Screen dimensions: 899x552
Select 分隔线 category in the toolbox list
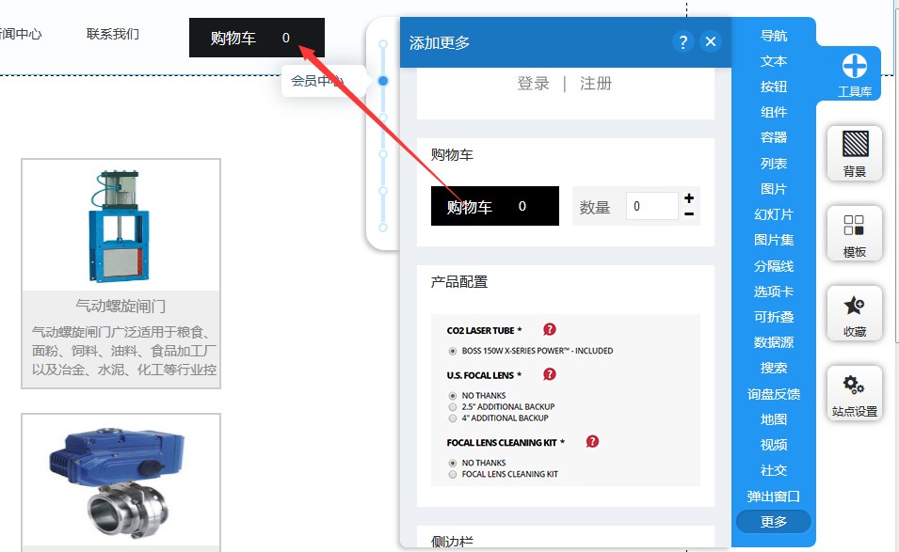click(774, 266)
